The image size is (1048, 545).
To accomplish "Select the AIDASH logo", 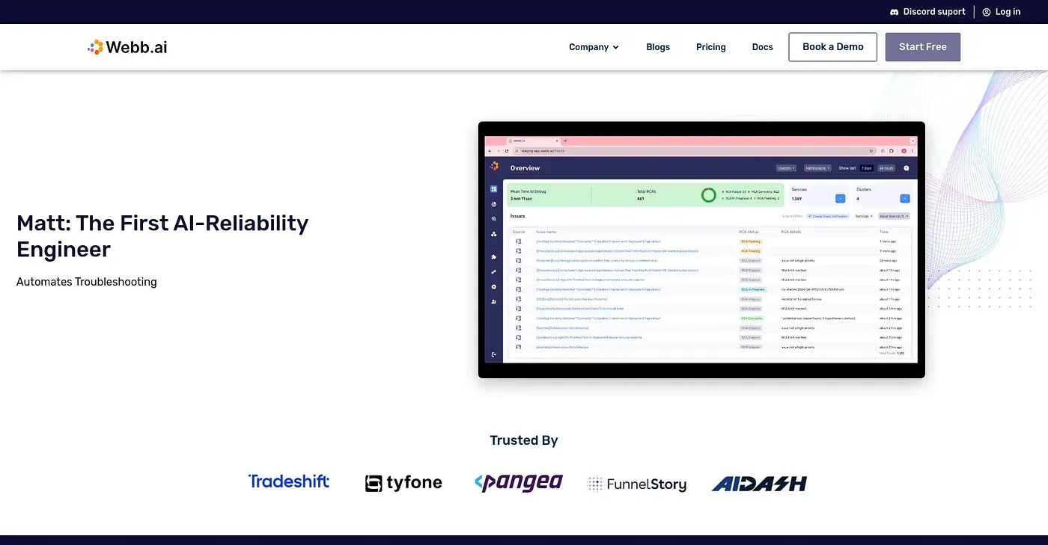I will (759, 484).
